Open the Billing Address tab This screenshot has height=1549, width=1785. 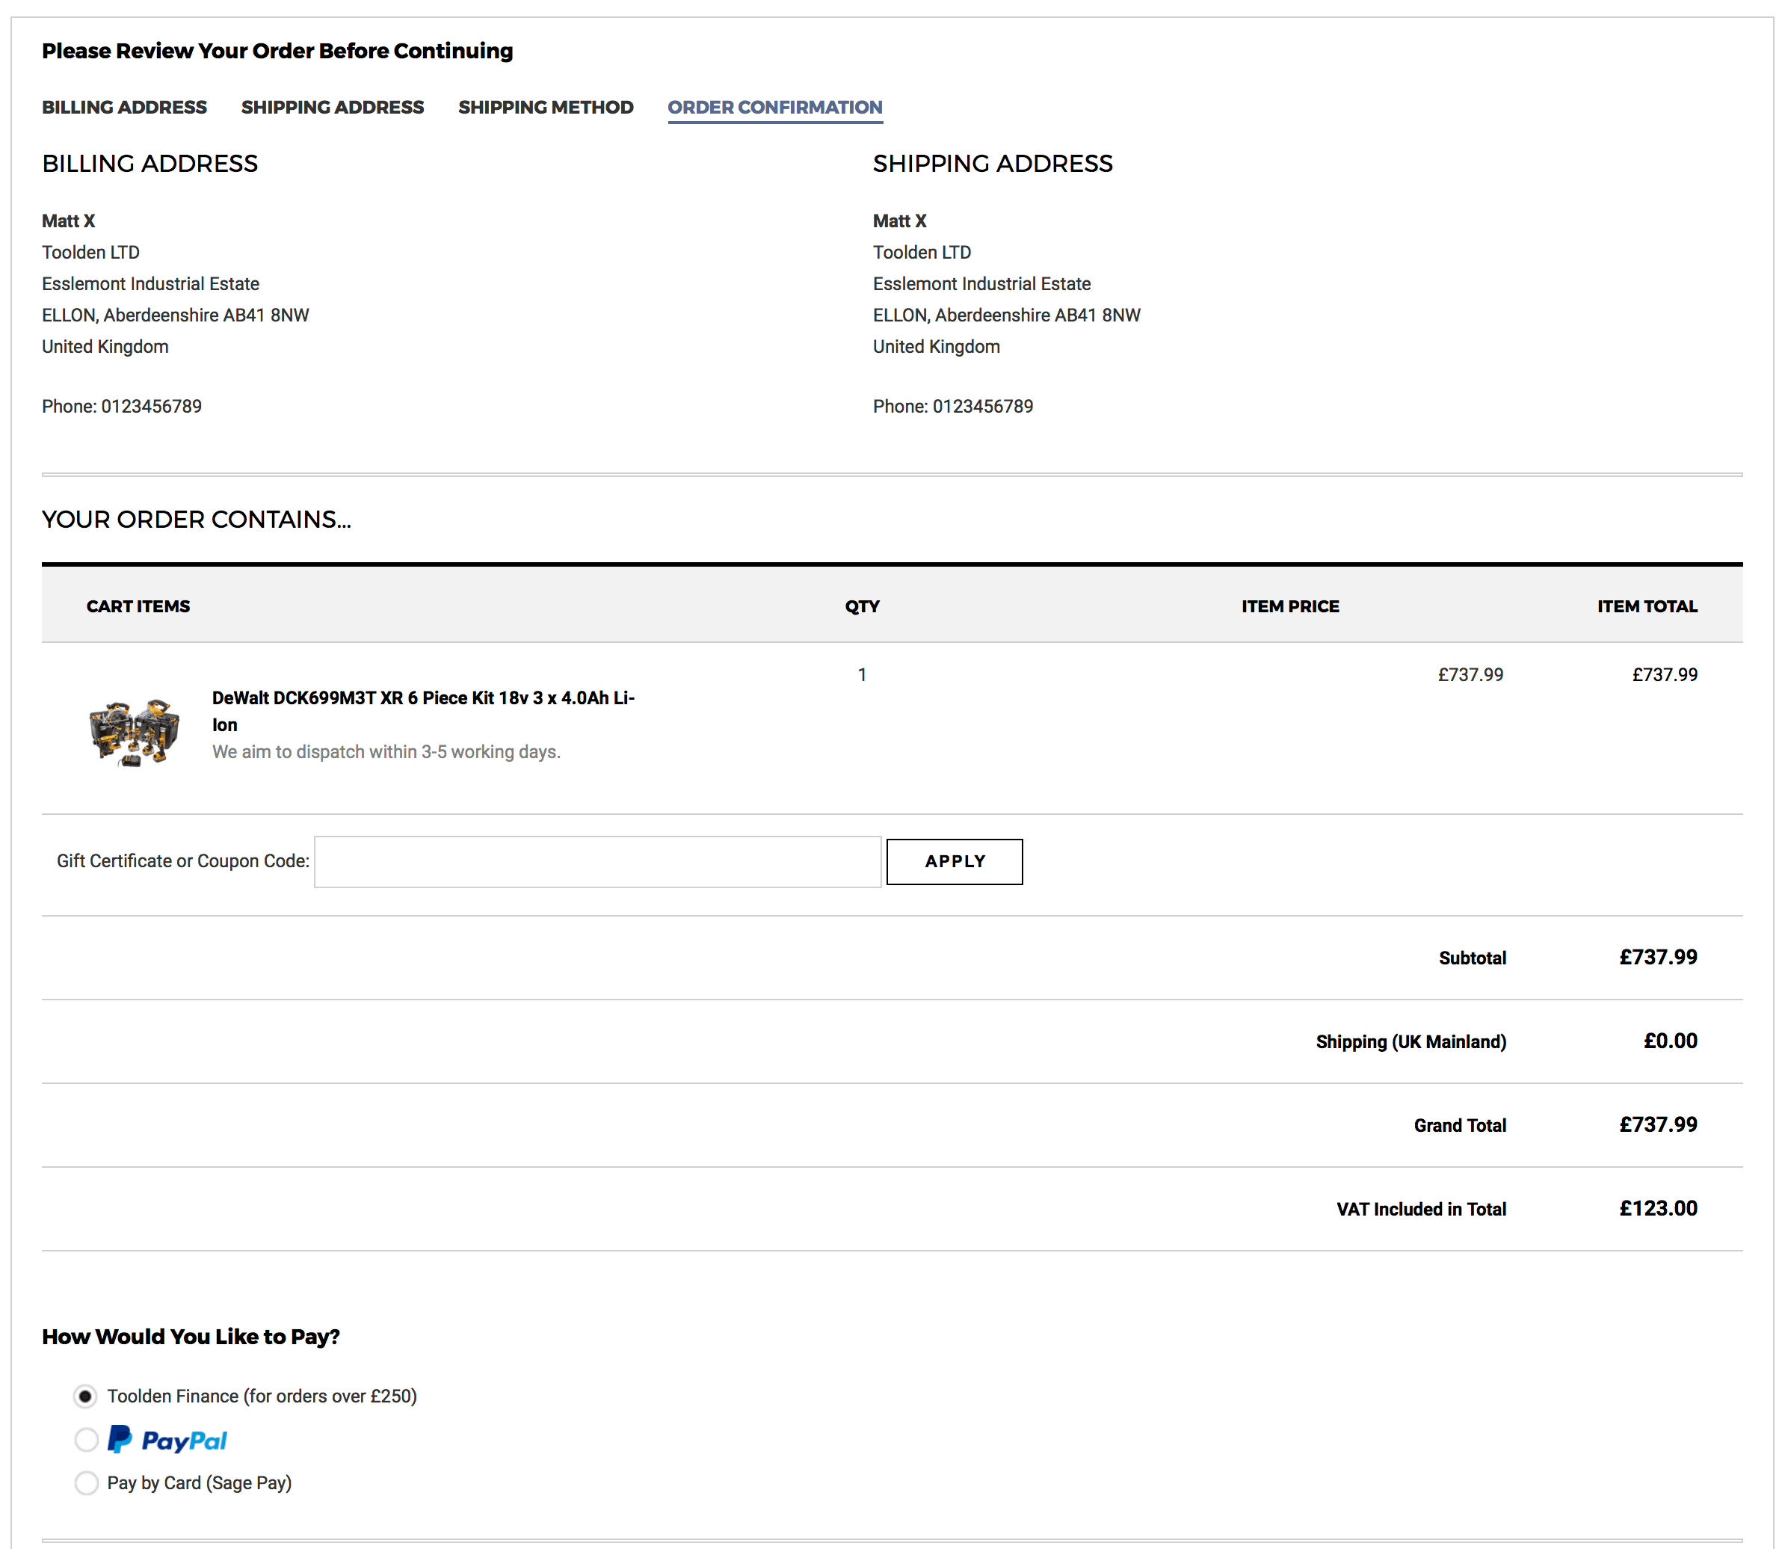click(125, 107)
